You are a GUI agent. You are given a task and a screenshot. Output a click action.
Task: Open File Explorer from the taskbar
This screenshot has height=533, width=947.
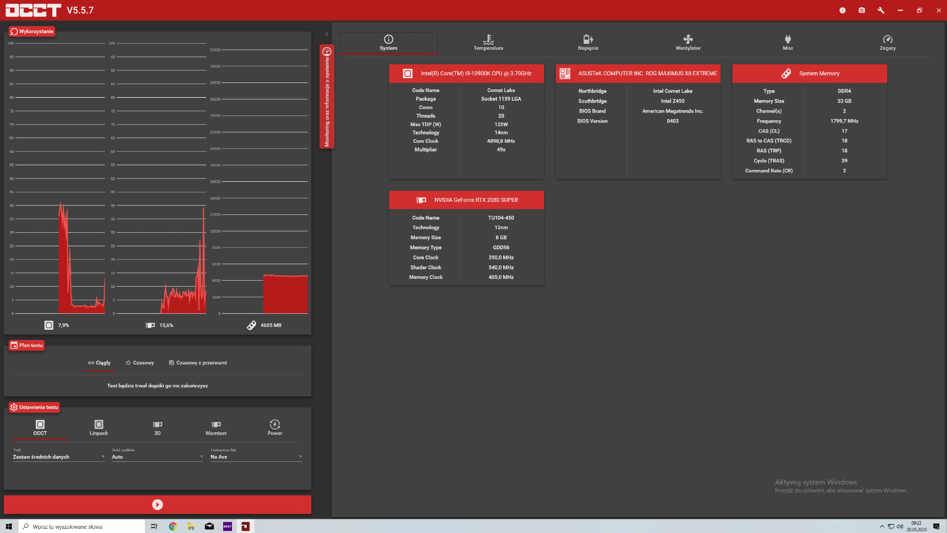click(191, 526)
